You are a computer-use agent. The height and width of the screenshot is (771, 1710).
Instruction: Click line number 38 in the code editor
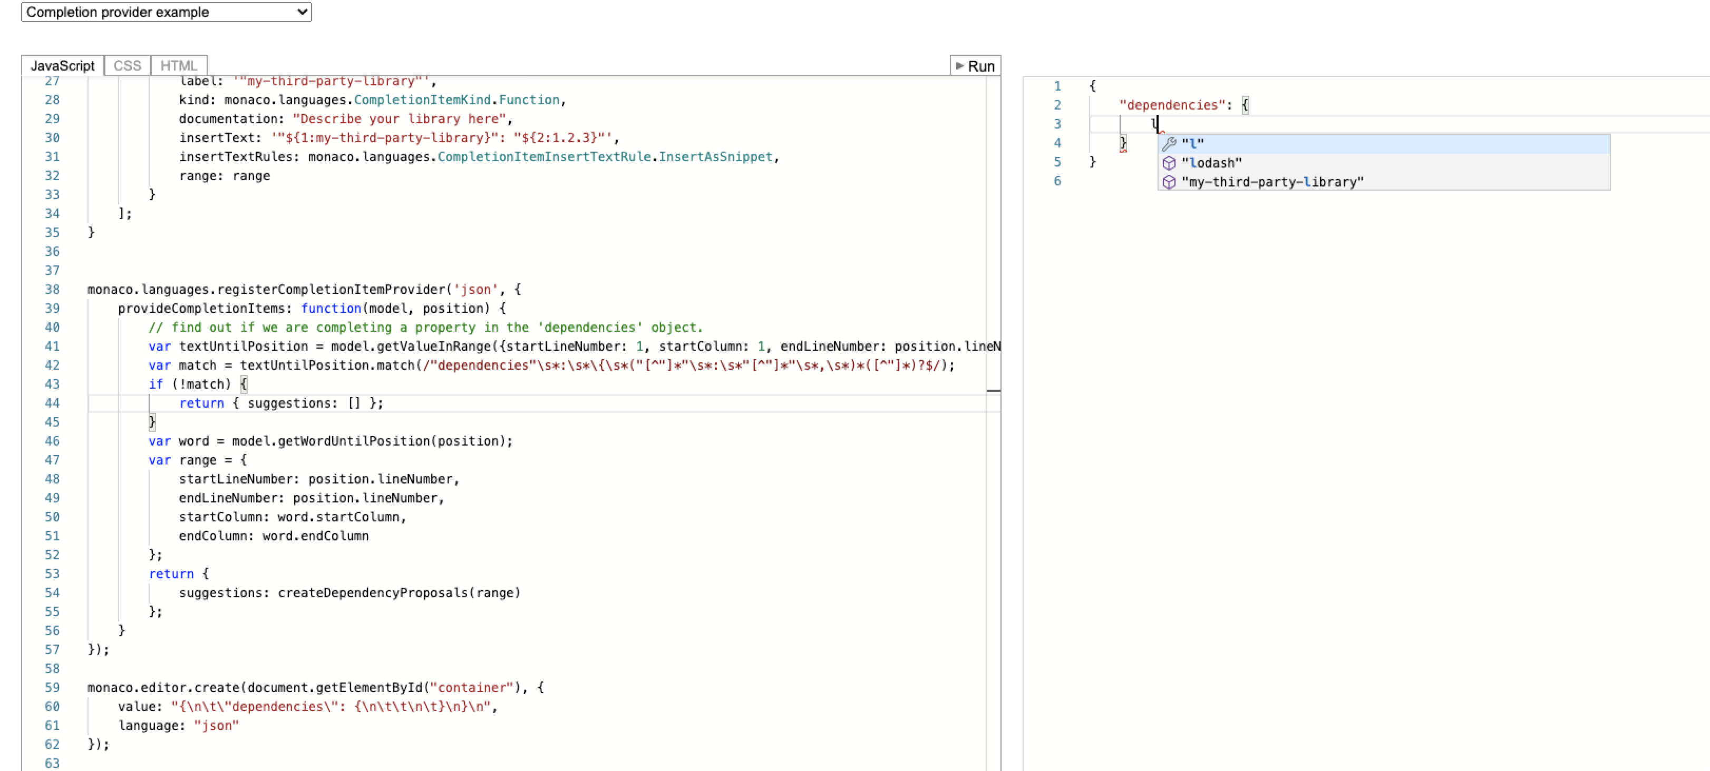(x=52, y=289)
